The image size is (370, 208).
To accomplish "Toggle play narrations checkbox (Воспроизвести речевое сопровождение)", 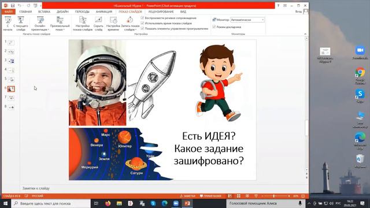I will point(142,18).
